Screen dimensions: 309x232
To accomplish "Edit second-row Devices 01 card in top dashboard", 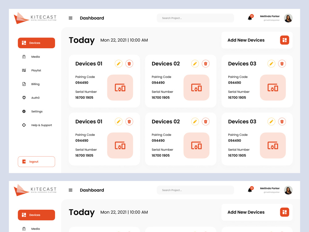I will [x=119, y=122].
